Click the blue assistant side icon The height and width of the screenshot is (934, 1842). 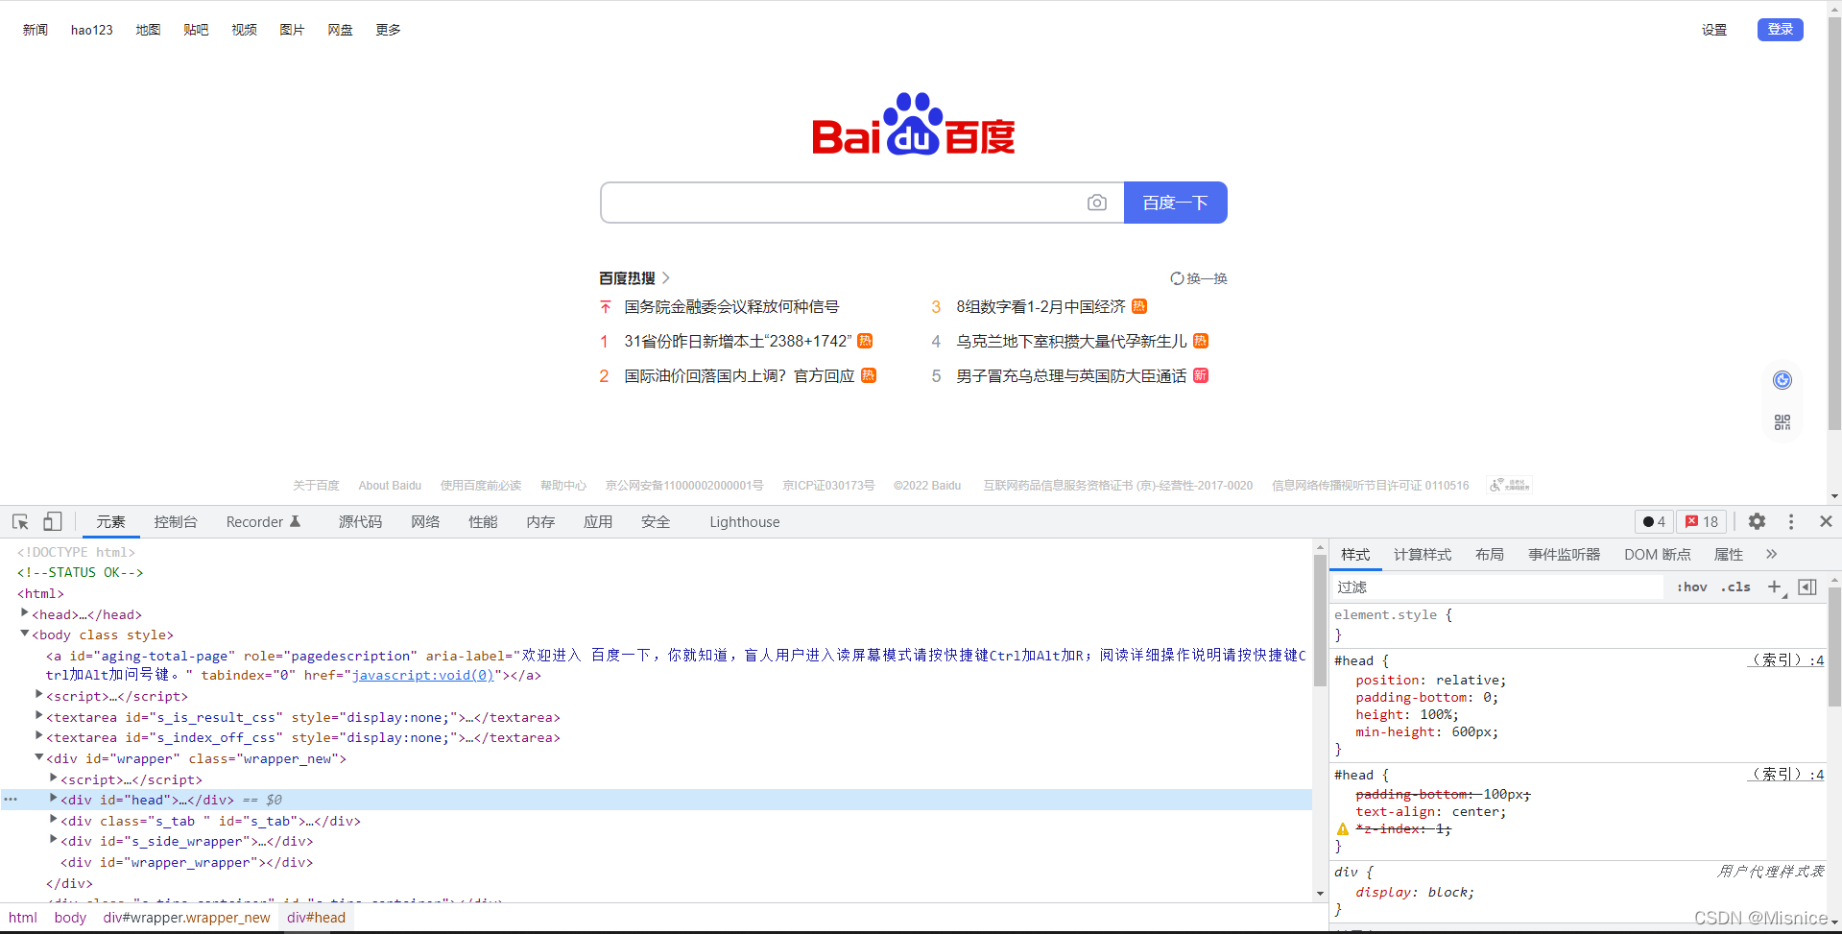(x=1782, y=380)
